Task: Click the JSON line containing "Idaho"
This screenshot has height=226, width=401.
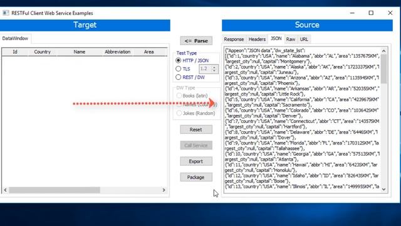Action: point(302,176)
